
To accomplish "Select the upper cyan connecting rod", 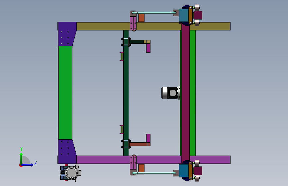I will coord(154,13).
